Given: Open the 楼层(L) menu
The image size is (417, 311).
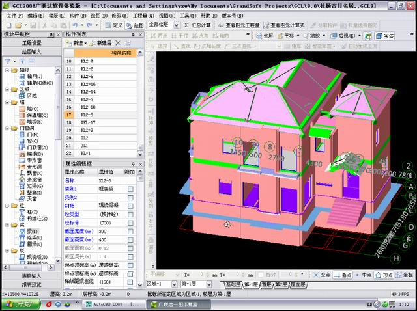Looking at the screenshot, I should pyautogui.click(x=57, y=16).
